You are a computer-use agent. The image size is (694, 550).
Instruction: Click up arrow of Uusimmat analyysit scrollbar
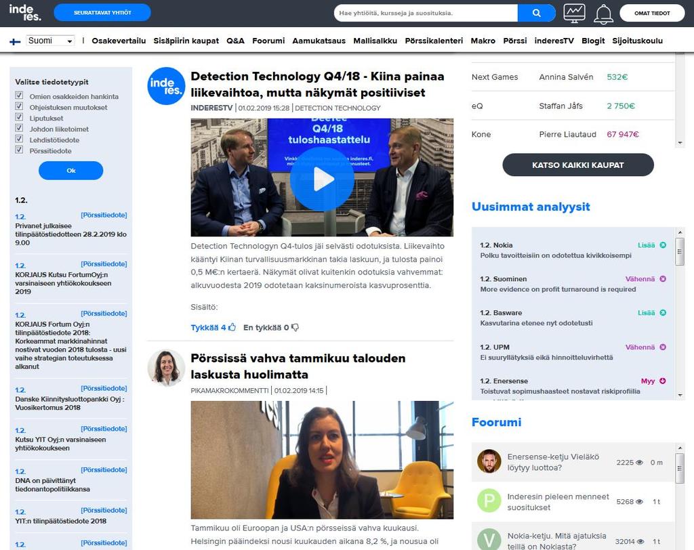(680, 232)
